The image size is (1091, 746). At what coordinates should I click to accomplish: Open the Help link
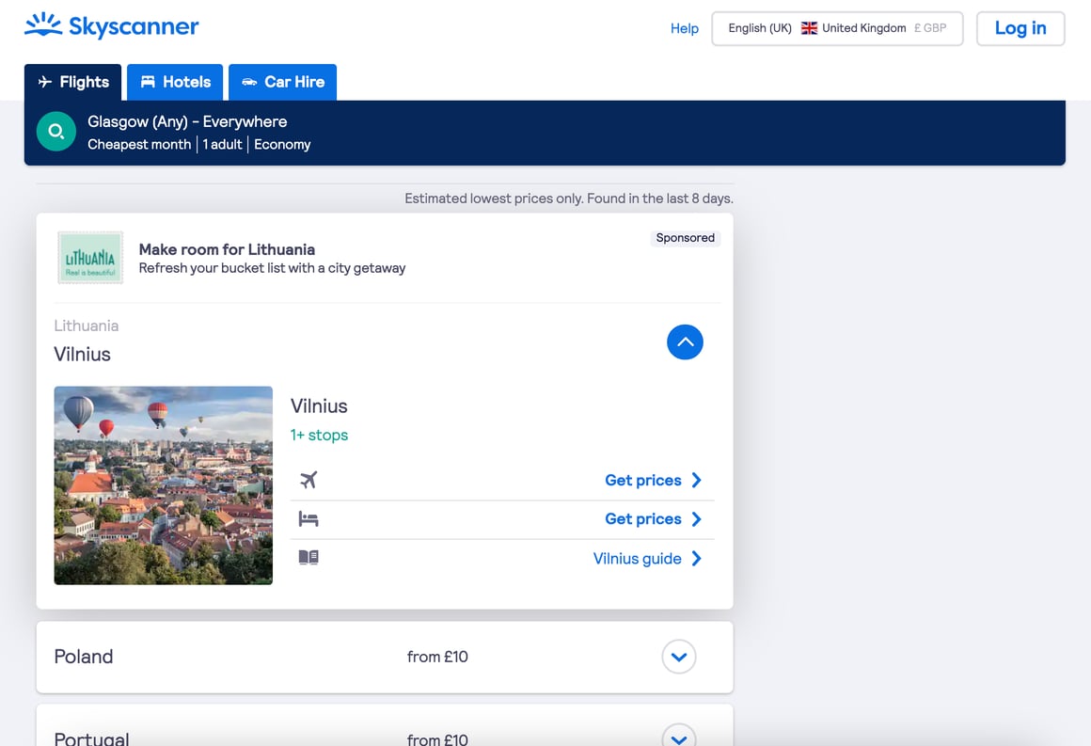[x=684, y=28]
